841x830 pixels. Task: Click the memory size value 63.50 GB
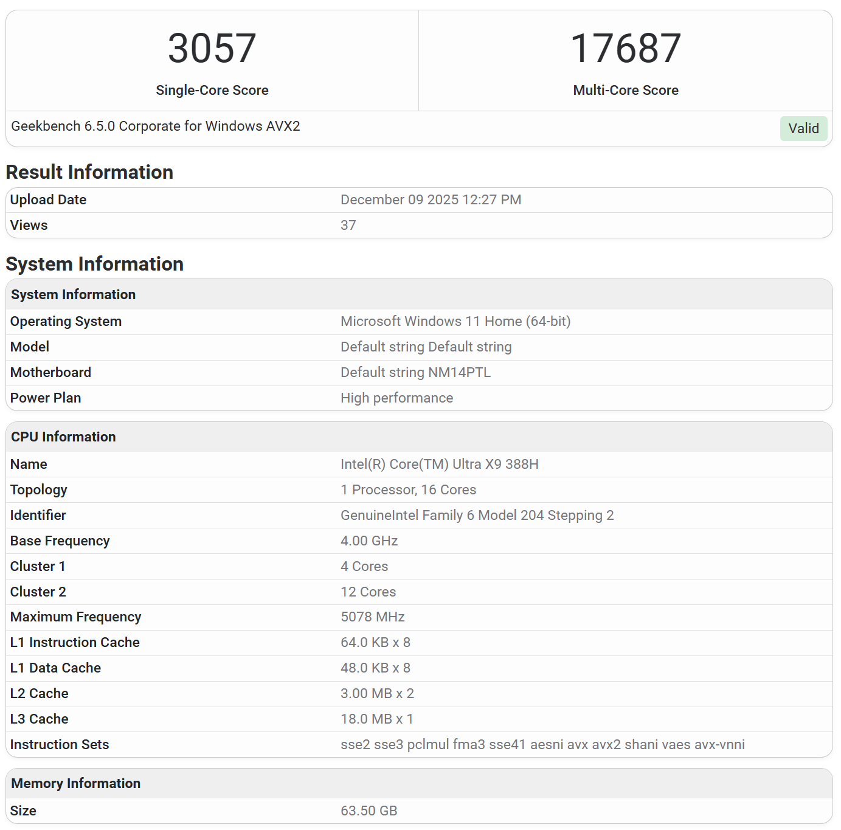click(369, 811)
